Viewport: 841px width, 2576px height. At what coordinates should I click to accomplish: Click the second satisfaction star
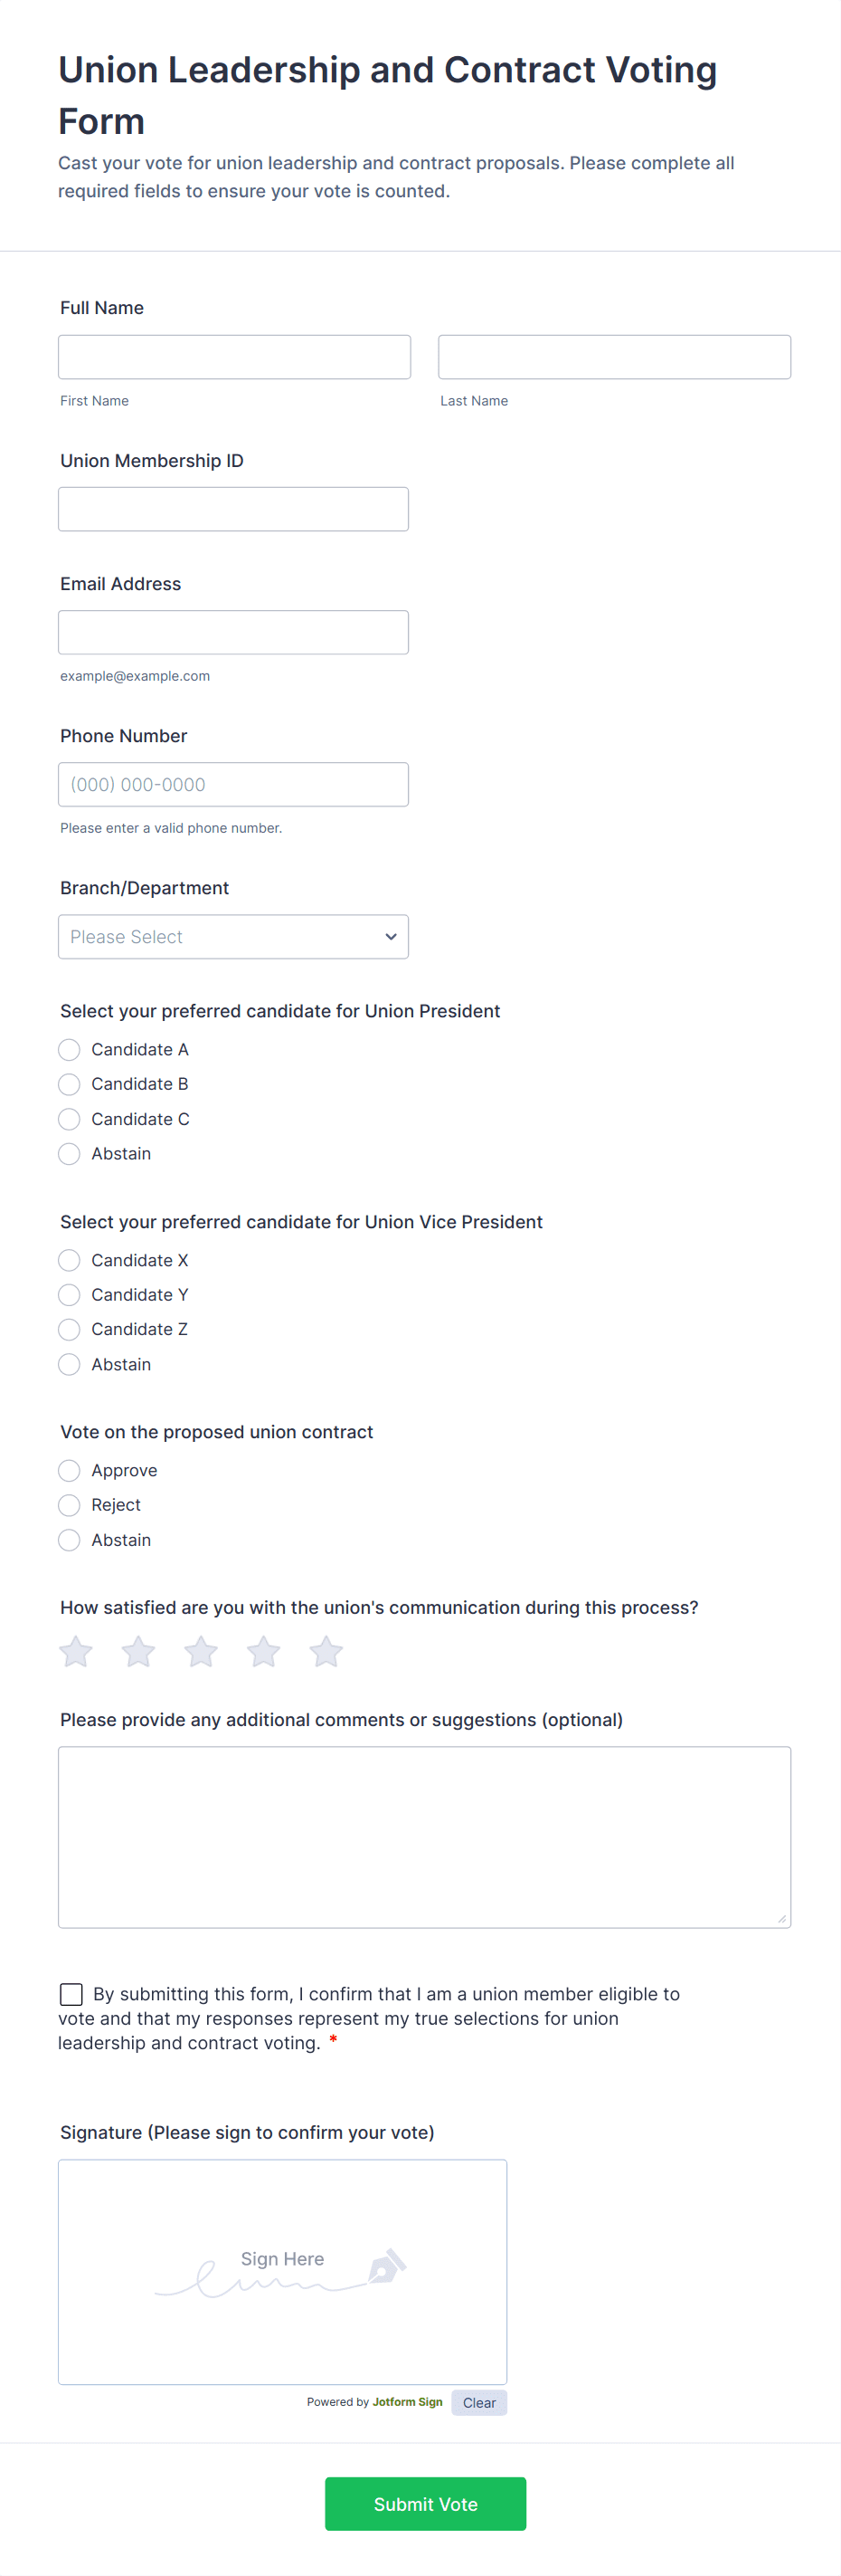click(x=137, y=1651)
